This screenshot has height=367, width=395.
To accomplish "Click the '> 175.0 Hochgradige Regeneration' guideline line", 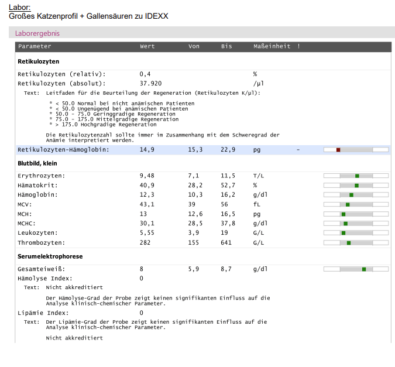I will 103,125.
